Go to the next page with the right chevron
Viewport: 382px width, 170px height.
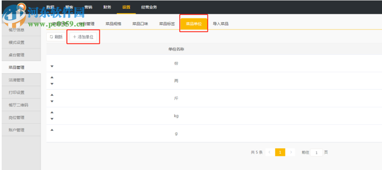291,152
